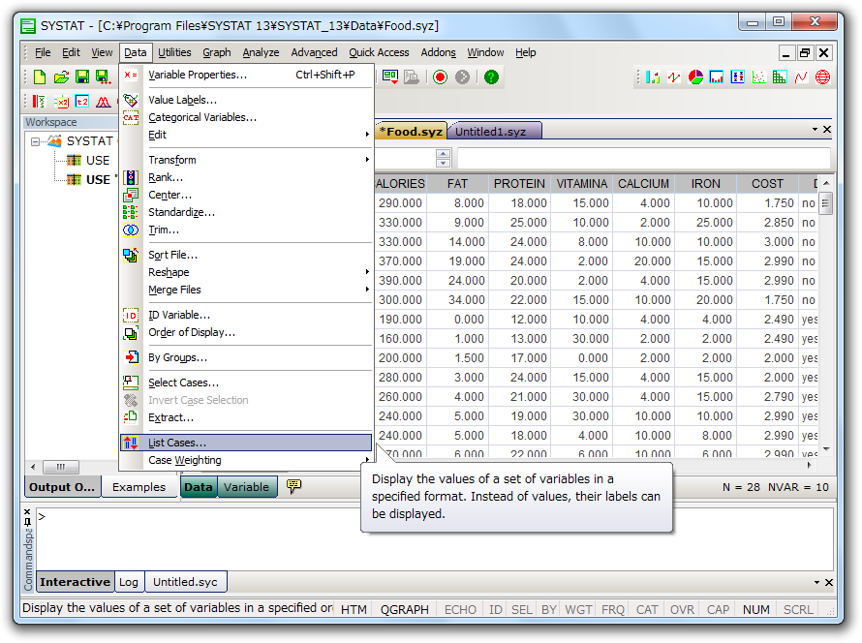Viewport: 862px width, 643px height.
Task: Toggle the QGRAPH status bar indicator
Action: tap(405, 609)
